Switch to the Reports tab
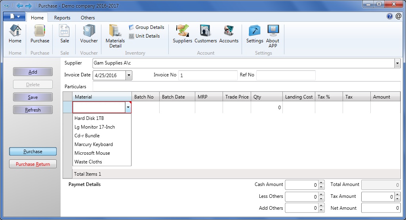Screen dimensions: 406x220 [x=62, y=17]
